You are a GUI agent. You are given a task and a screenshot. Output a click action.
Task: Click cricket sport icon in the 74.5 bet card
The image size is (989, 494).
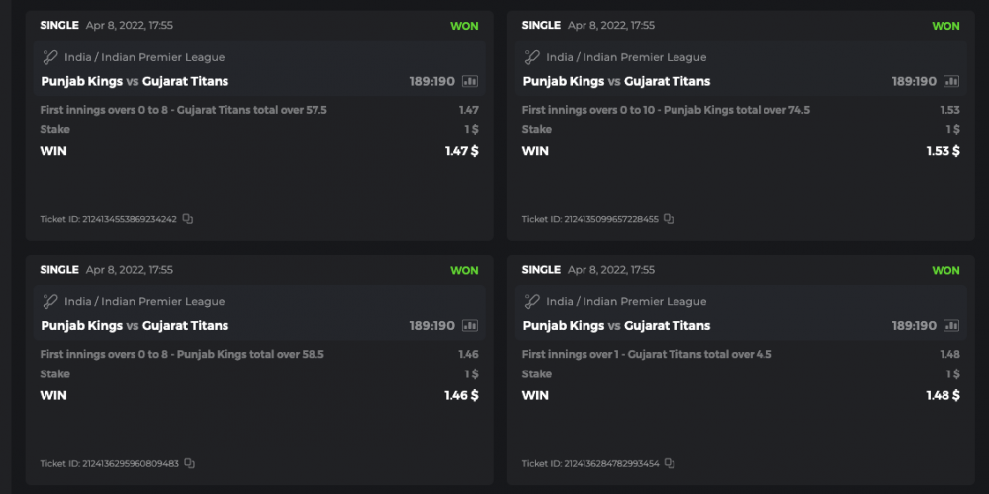[531, 57]
